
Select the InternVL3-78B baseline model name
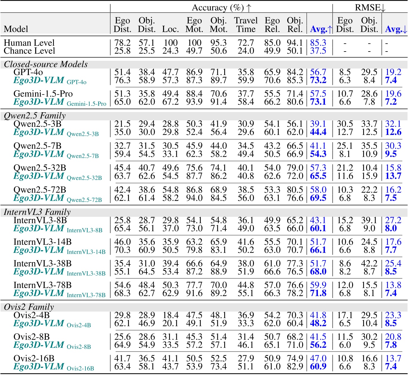(43, 285)
